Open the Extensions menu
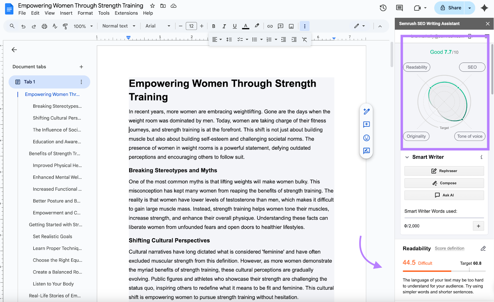 (126, 13)
